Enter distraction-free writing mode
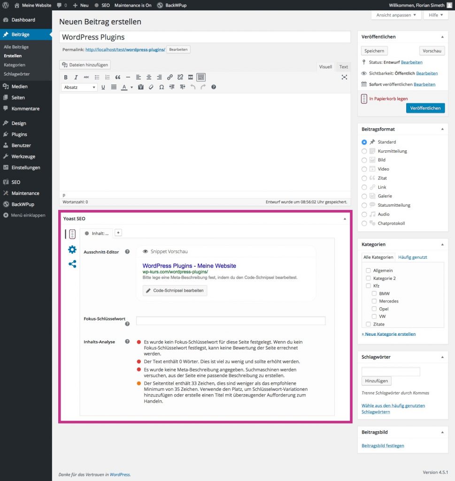 [x=345, y=78]
